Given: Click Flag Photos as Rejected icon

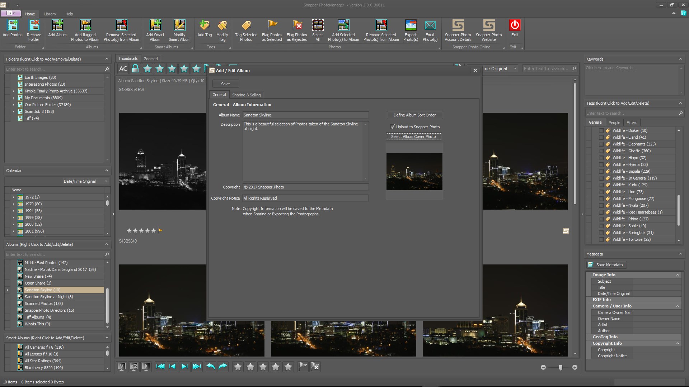Looking at the screenshot, I should [x=297, y=25].
